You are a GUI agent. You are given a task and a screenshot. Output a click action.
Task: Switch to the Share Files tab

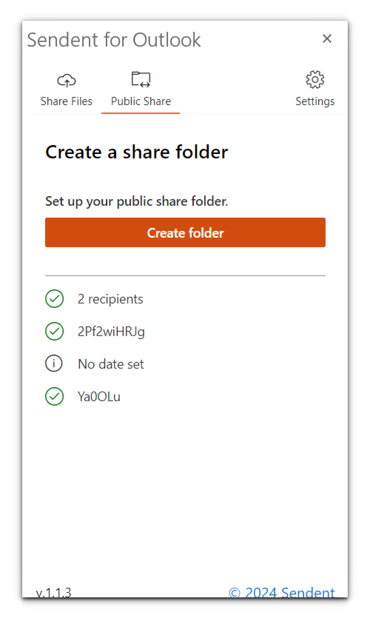pos(67,101)
